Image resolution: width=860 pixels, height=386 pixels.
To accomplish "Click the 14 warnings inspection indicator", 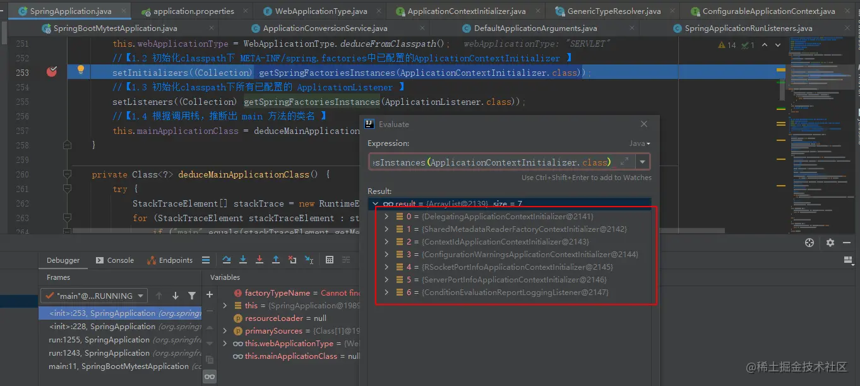I will click(727, 45).
